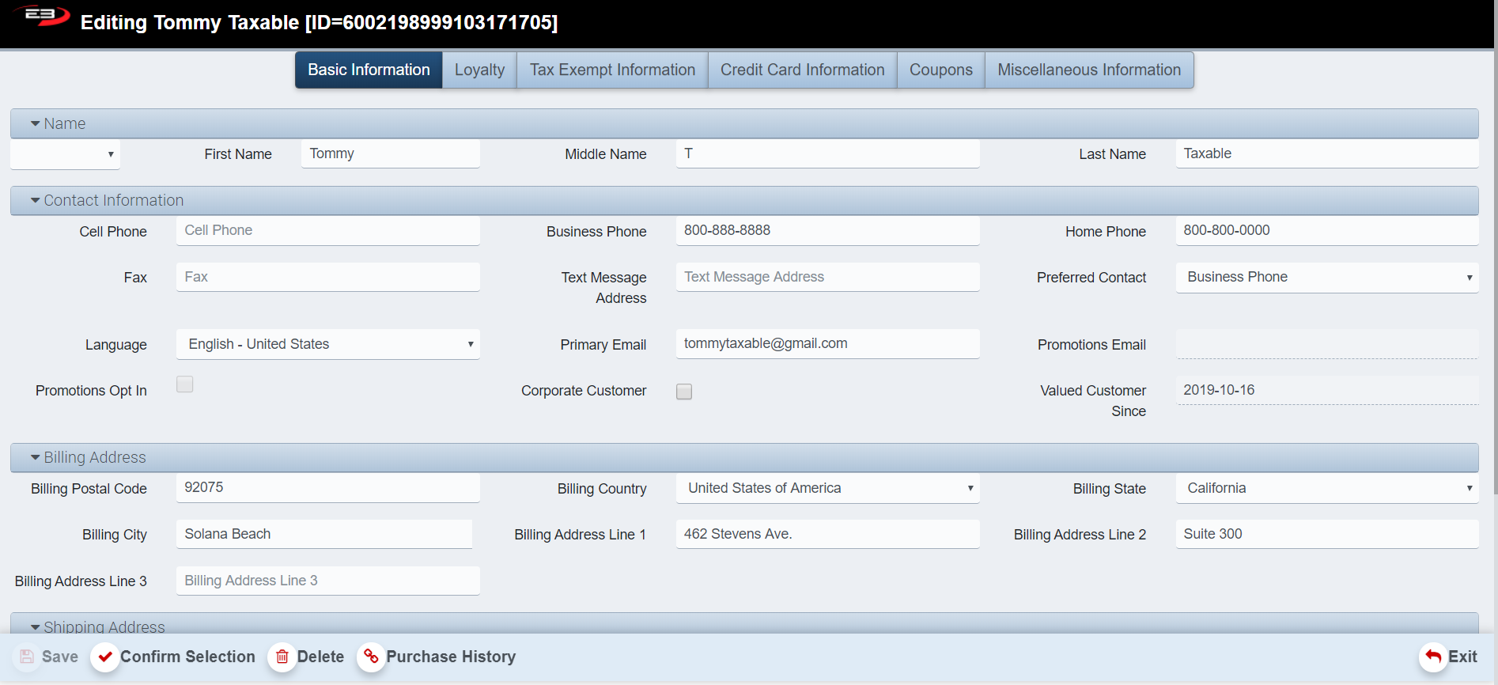Check the Corporate Customer checkbox
Image resolution: width=1498 pixels, height=685 pixels.
[684, 392]
